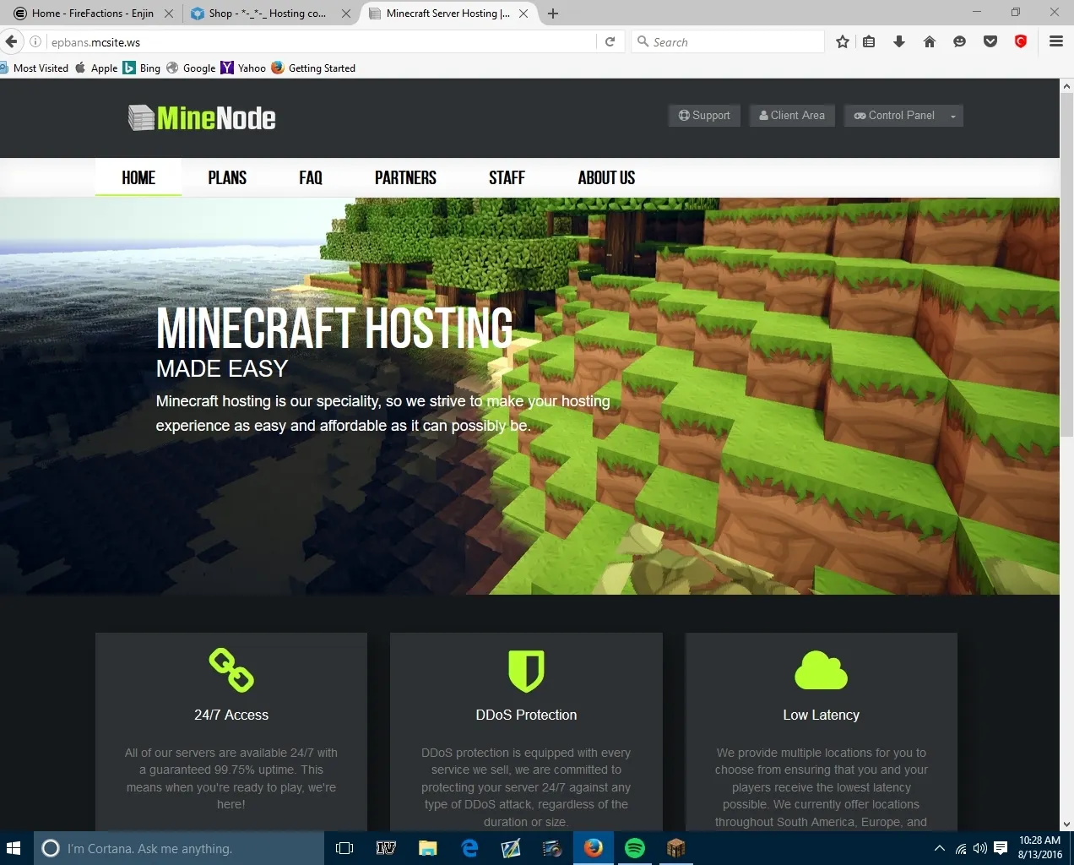Open the volume control in system tray
Screen dimensions: 1074x865
979,848
